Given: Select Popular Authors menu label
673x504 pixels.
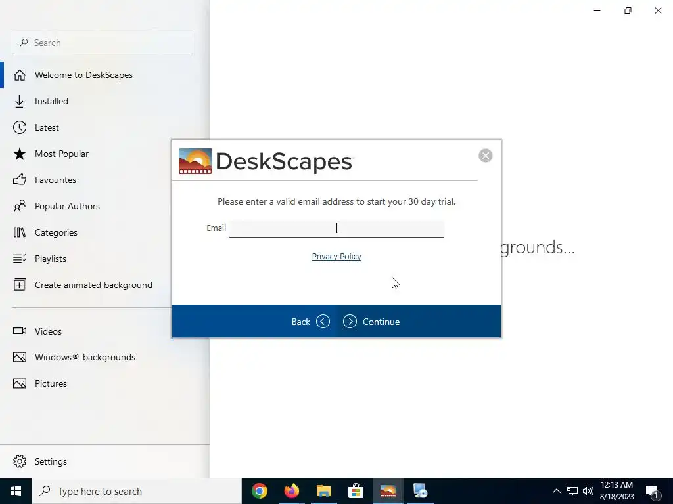Looking at the screenshot, I should click(x=68, y=206).
